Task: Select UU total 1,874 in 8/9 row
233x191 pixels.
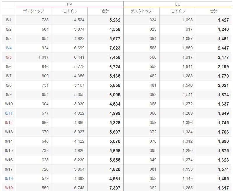Action: click(x=223, y=95)
